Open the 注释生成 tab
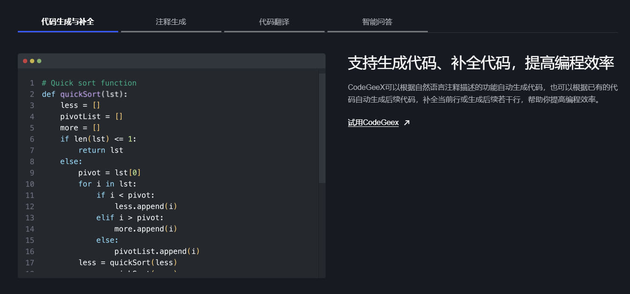Screen dimensions: 630x294 (x=171, y=22)
